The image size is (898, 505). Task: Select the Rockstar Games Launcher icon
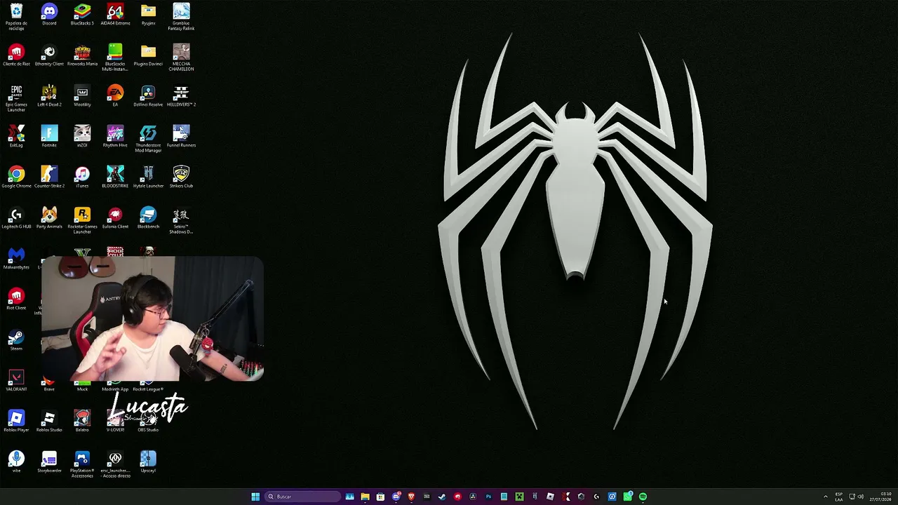coord(82,220)
